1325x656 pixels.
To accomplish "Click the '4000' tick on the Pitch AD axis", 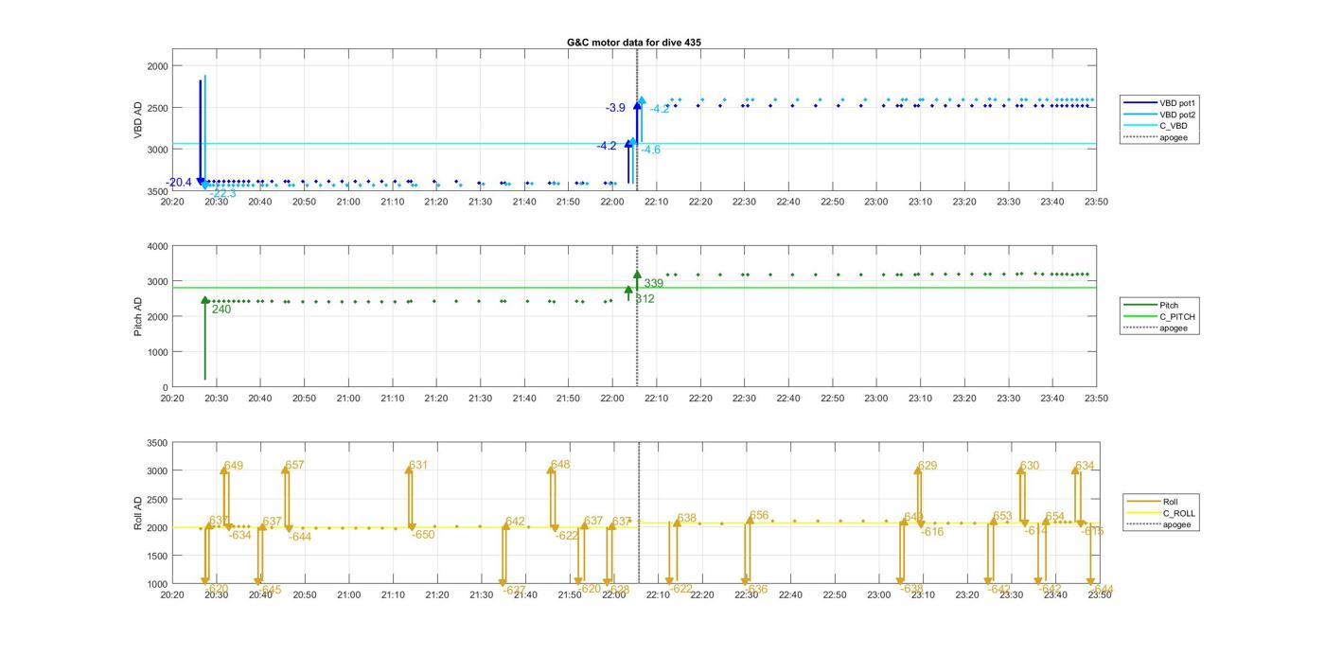I will [x=157, y=246].
